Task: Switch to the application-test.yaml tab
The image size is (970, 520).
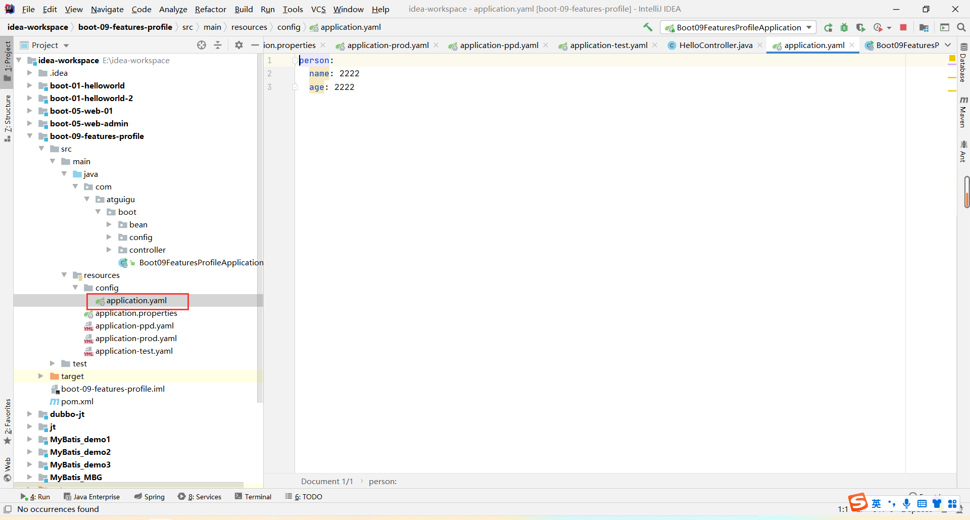Action: point(608,45)
